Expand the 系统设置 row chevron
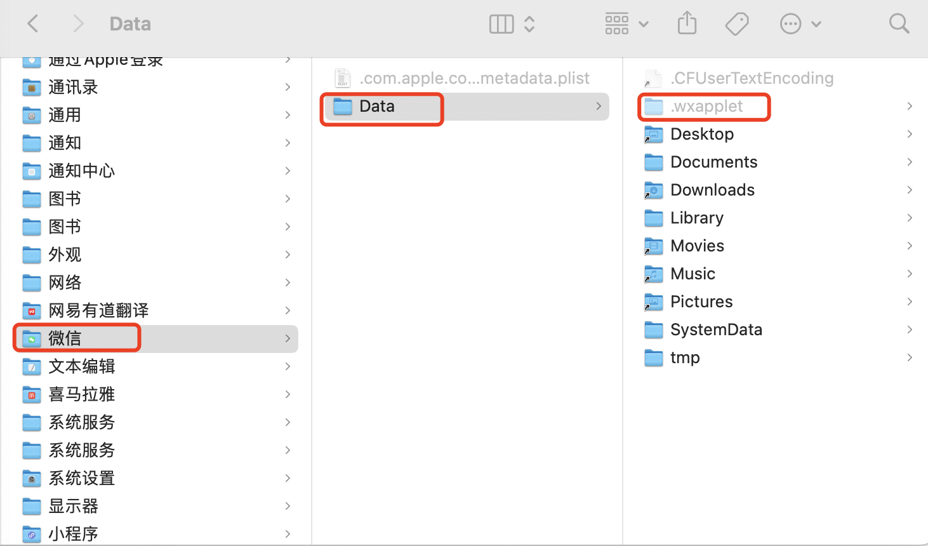 (288, 478)
